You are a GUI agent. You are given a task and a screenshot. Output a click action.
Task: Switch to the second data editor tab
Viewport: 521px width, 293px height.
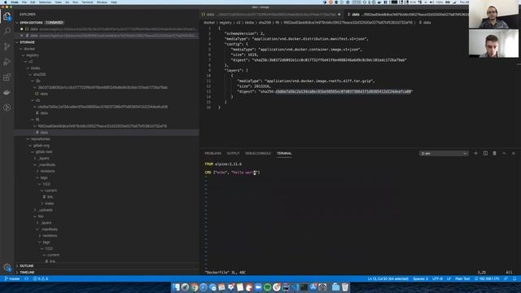(x=405, y=15)
